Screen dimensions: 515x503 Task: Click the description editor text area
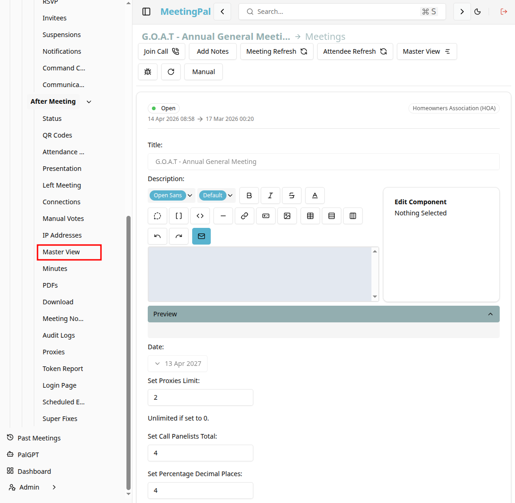point(259,274)
